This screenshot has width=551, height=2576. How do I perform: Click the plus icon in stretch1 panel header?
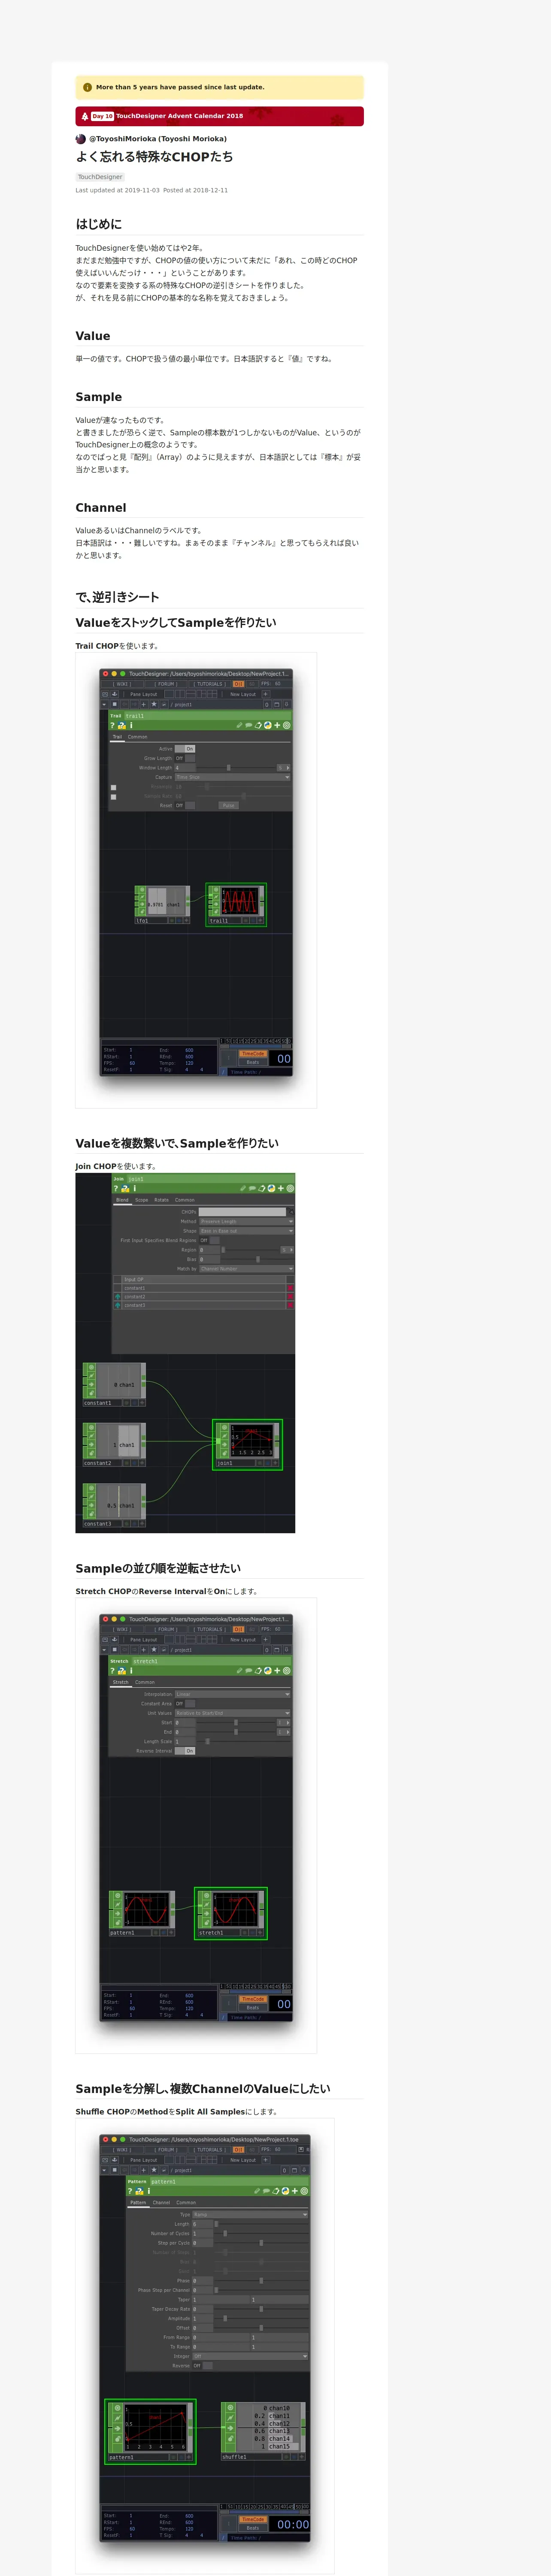(277, 1671)
